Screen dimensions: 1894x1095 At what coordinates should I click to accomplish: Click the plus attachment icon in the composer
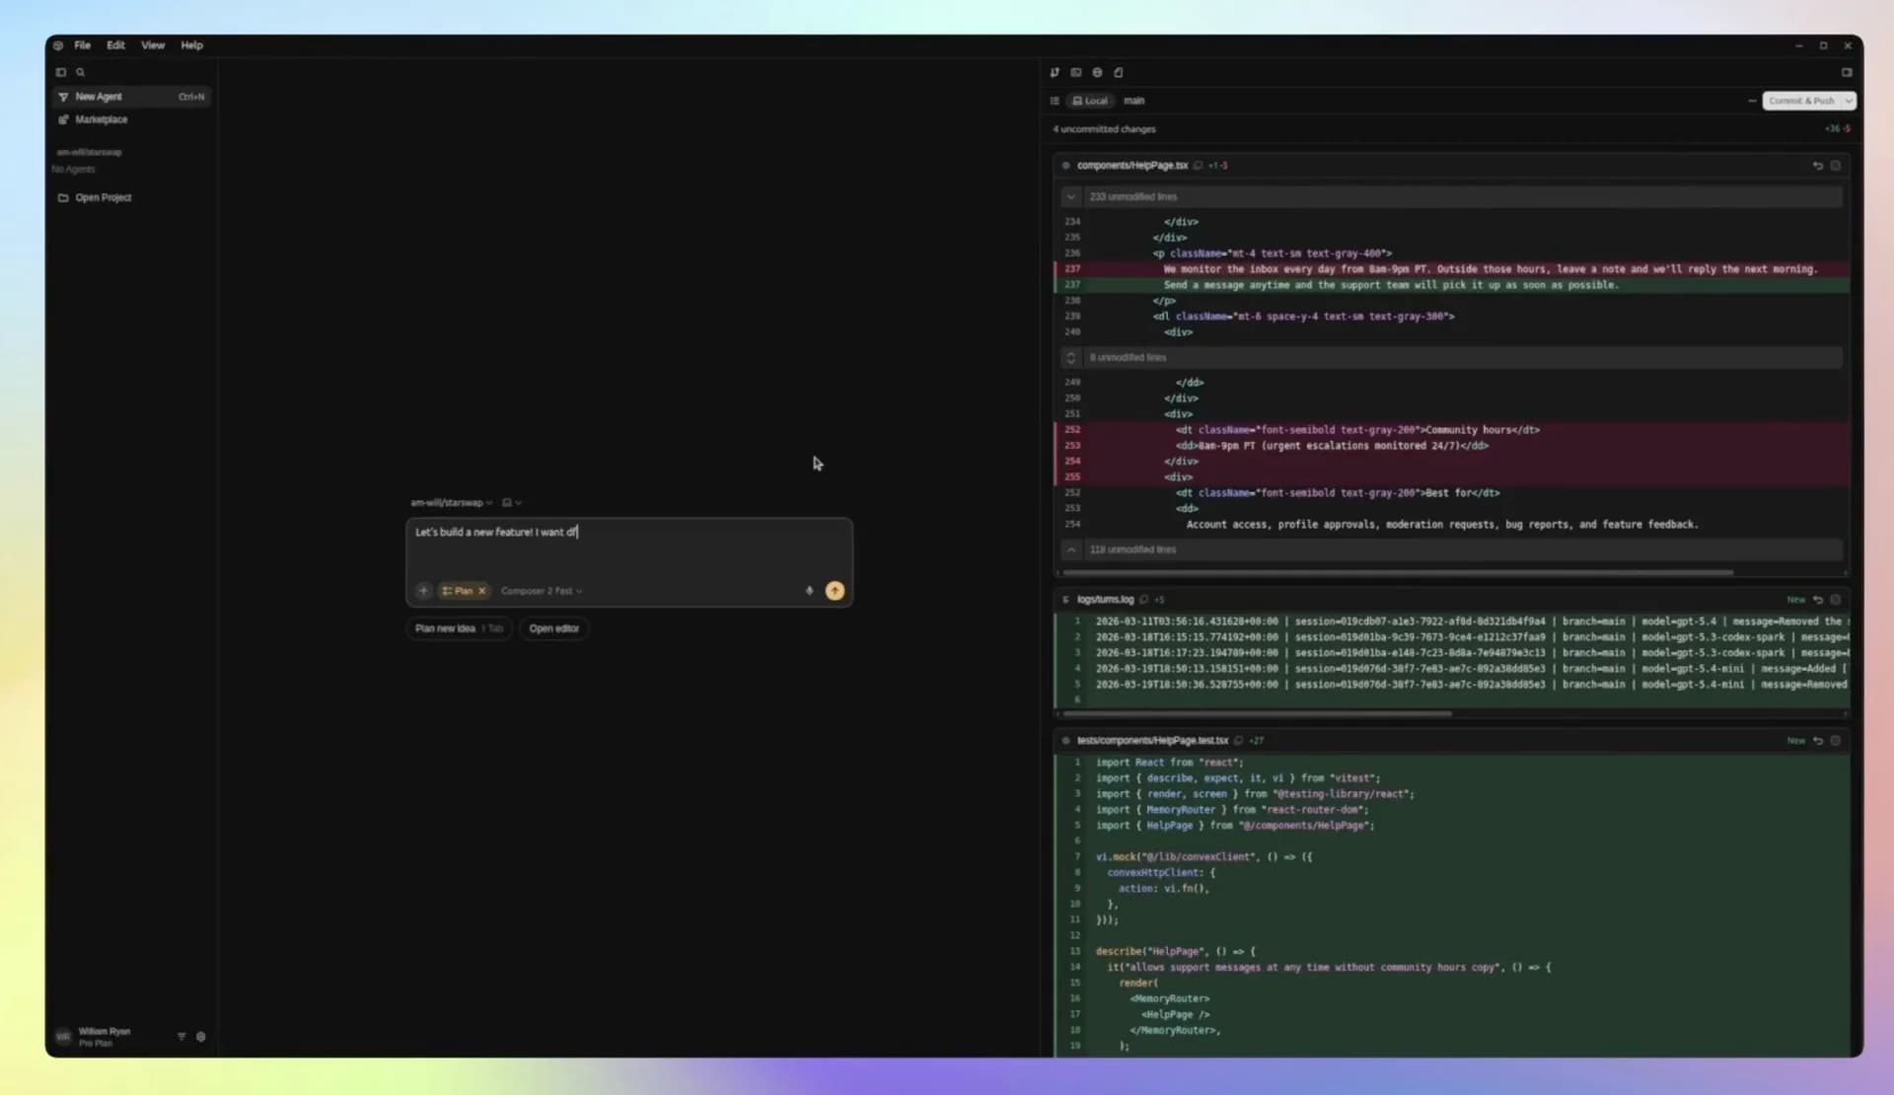pyautogui.click(x=423, y=591)
